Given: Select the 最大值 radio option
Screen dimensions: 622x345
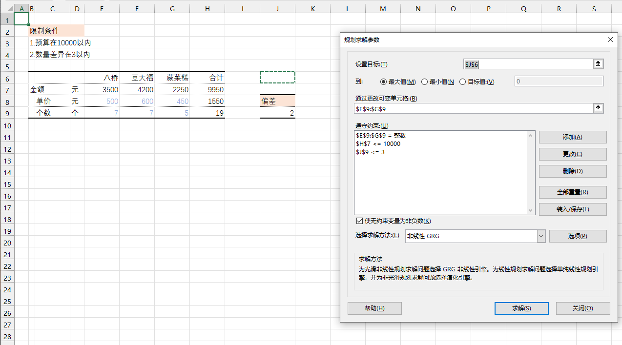Looking at the screenshot, I should click(383, 81).
